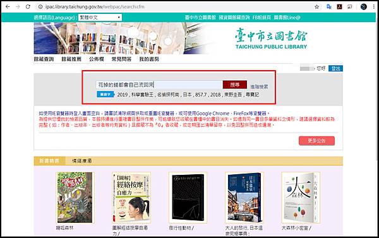Click the 登出 logout button

tap(335, 68)
